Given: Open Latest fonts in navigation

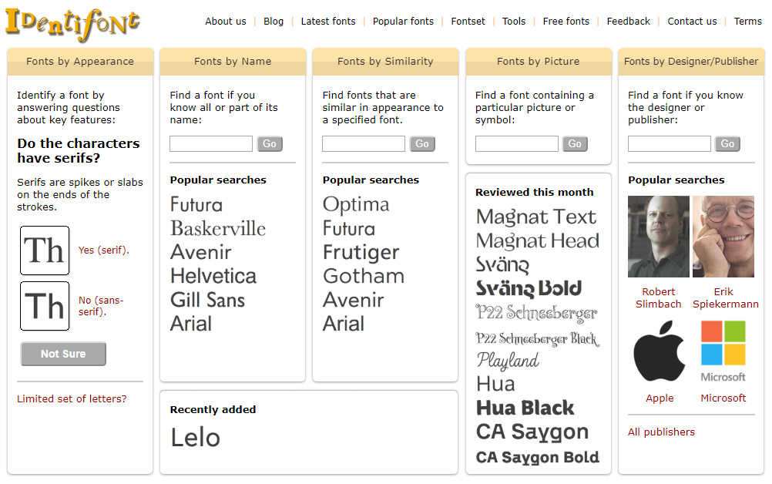Looking at the screenshot, I should 328,21.
